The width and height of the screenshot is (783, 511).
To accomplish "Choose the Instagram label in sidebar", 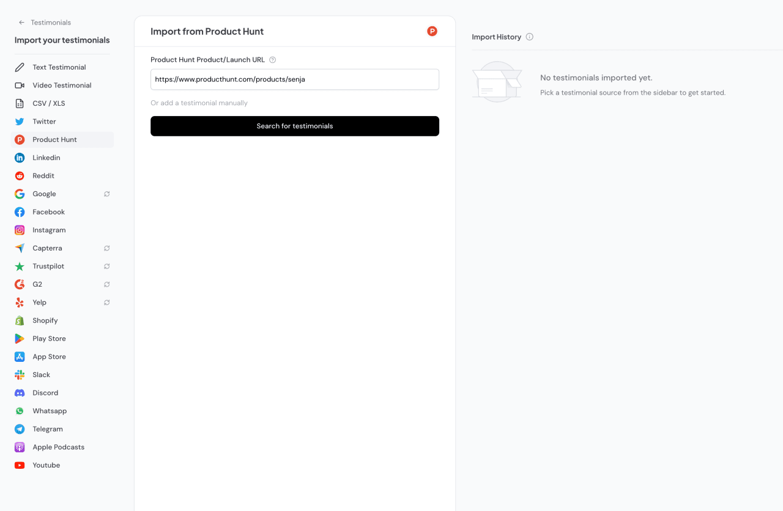I will [49, 230].
